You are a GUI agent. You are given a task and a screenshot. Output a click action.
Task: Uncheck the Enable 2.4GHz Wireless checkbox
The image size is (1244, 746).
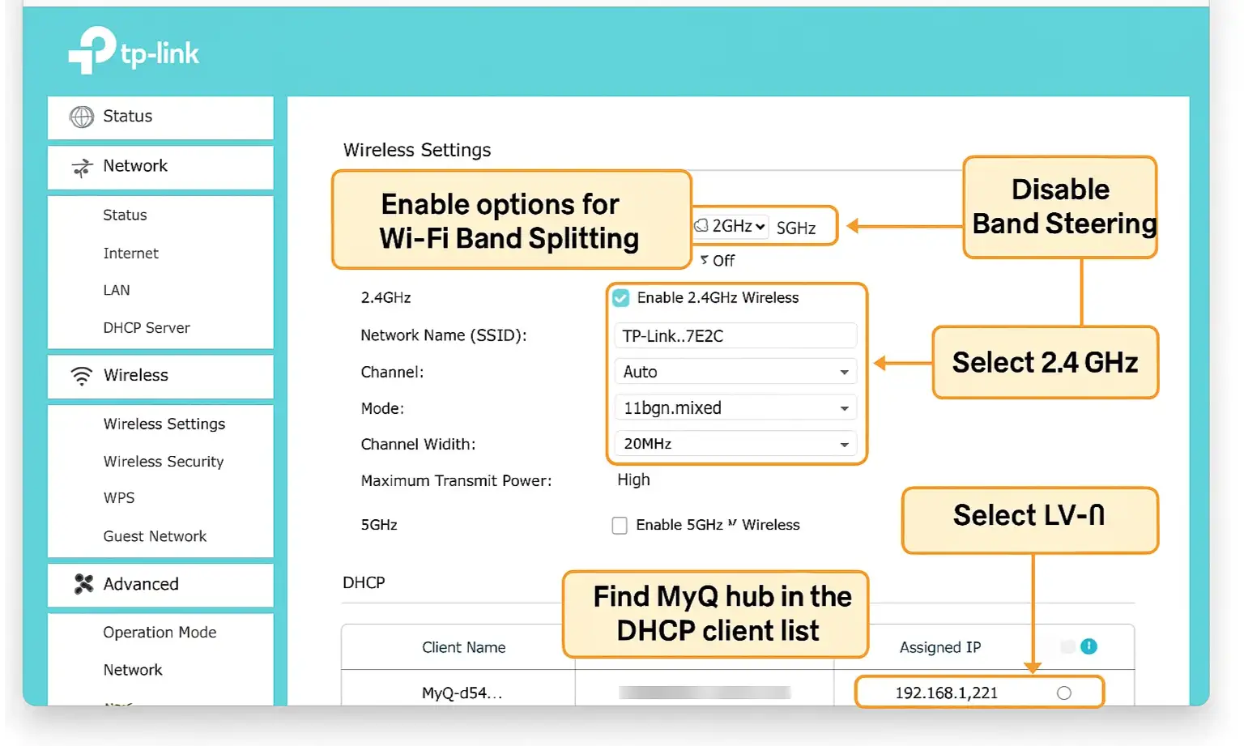620,298
